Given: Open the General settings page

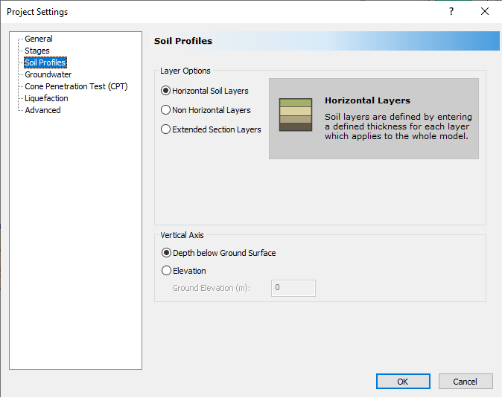Looking at the screenshot, I should click(39, 39).
